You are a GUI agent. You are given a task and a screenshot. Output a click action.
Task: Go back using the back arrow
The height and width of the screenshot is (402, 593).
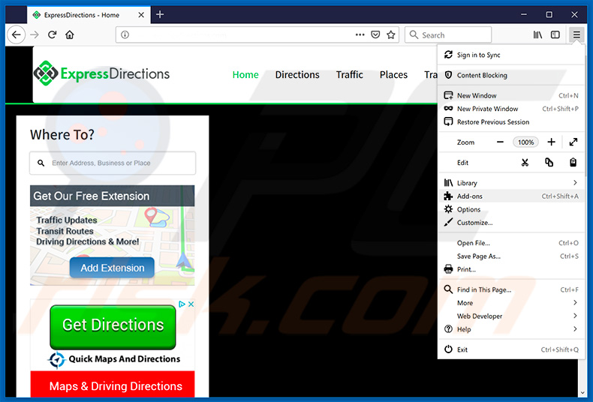(x=16, y=35)
